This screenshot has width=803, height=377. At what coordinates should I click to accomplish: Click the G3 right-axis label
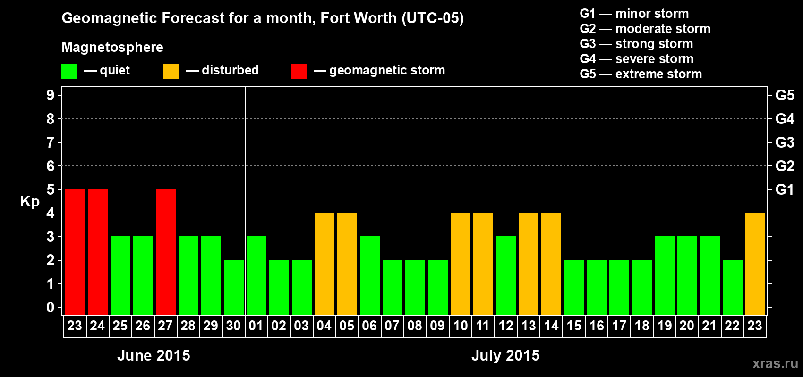785,142
